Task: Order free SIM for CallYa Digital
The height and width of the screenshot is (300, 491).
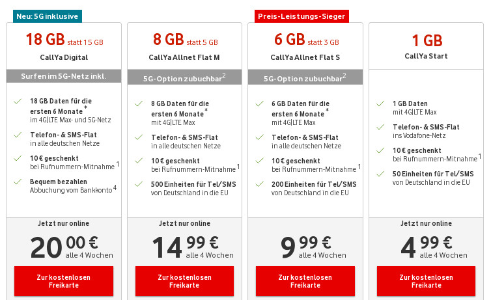Action: (x=64, y=281)
